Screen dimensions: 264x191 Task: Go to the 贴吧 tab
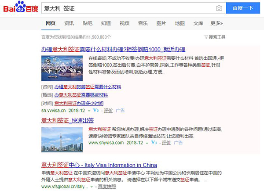coord(88,23)
